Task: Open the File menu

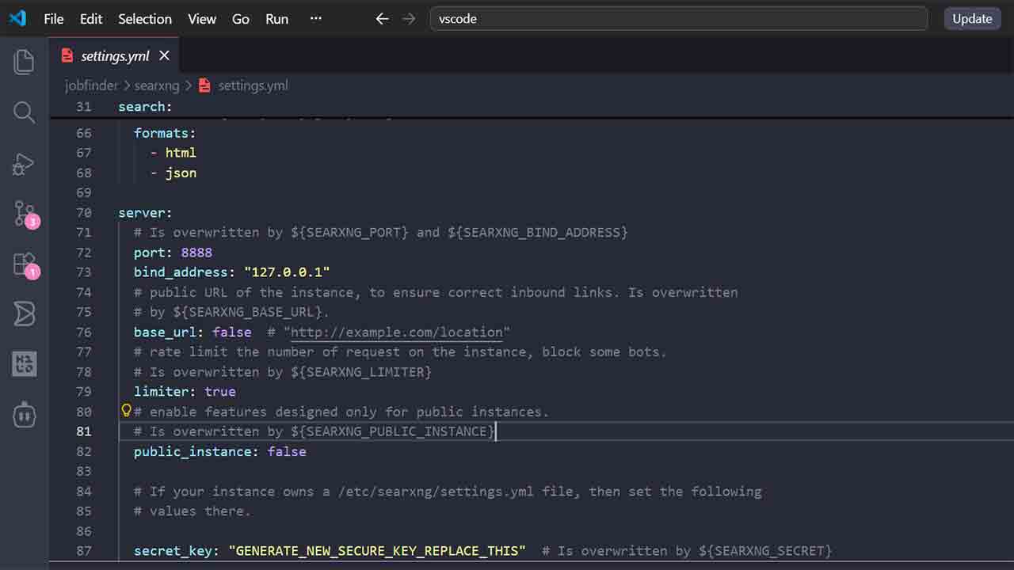Action: (54, 19)
